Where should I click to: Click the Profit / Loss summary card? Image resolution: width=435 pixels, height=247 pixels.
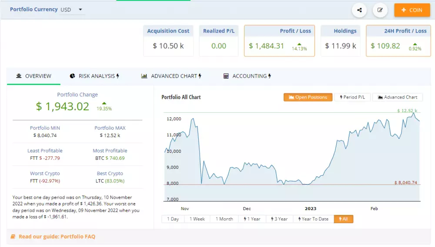tap(280, 41)
